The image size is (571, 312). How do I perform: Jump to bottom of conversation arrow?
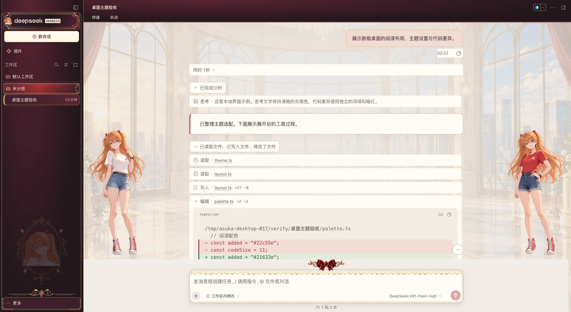[458, 250]
